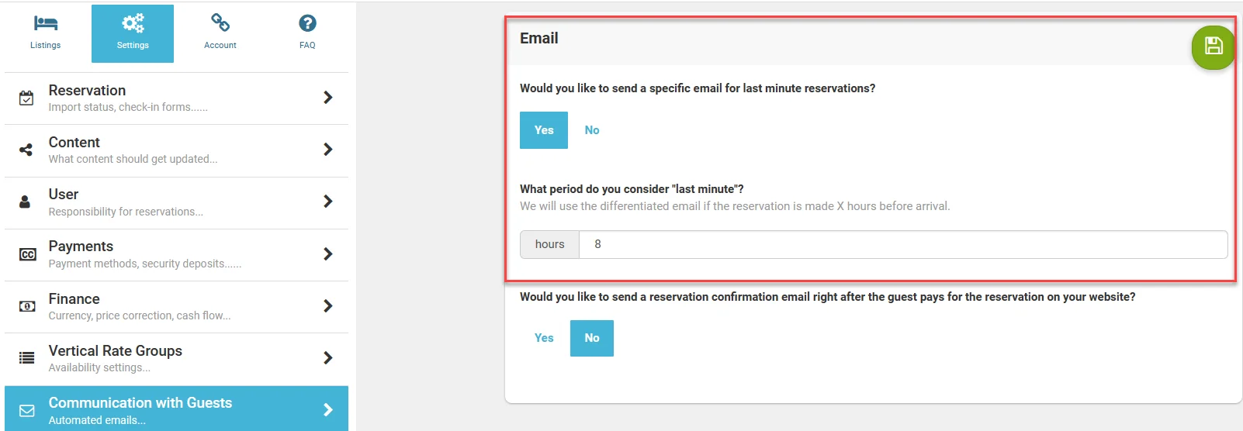Click the Reservation calendar icon
The height and width of the screenshot is (431, 1243).
26,98
